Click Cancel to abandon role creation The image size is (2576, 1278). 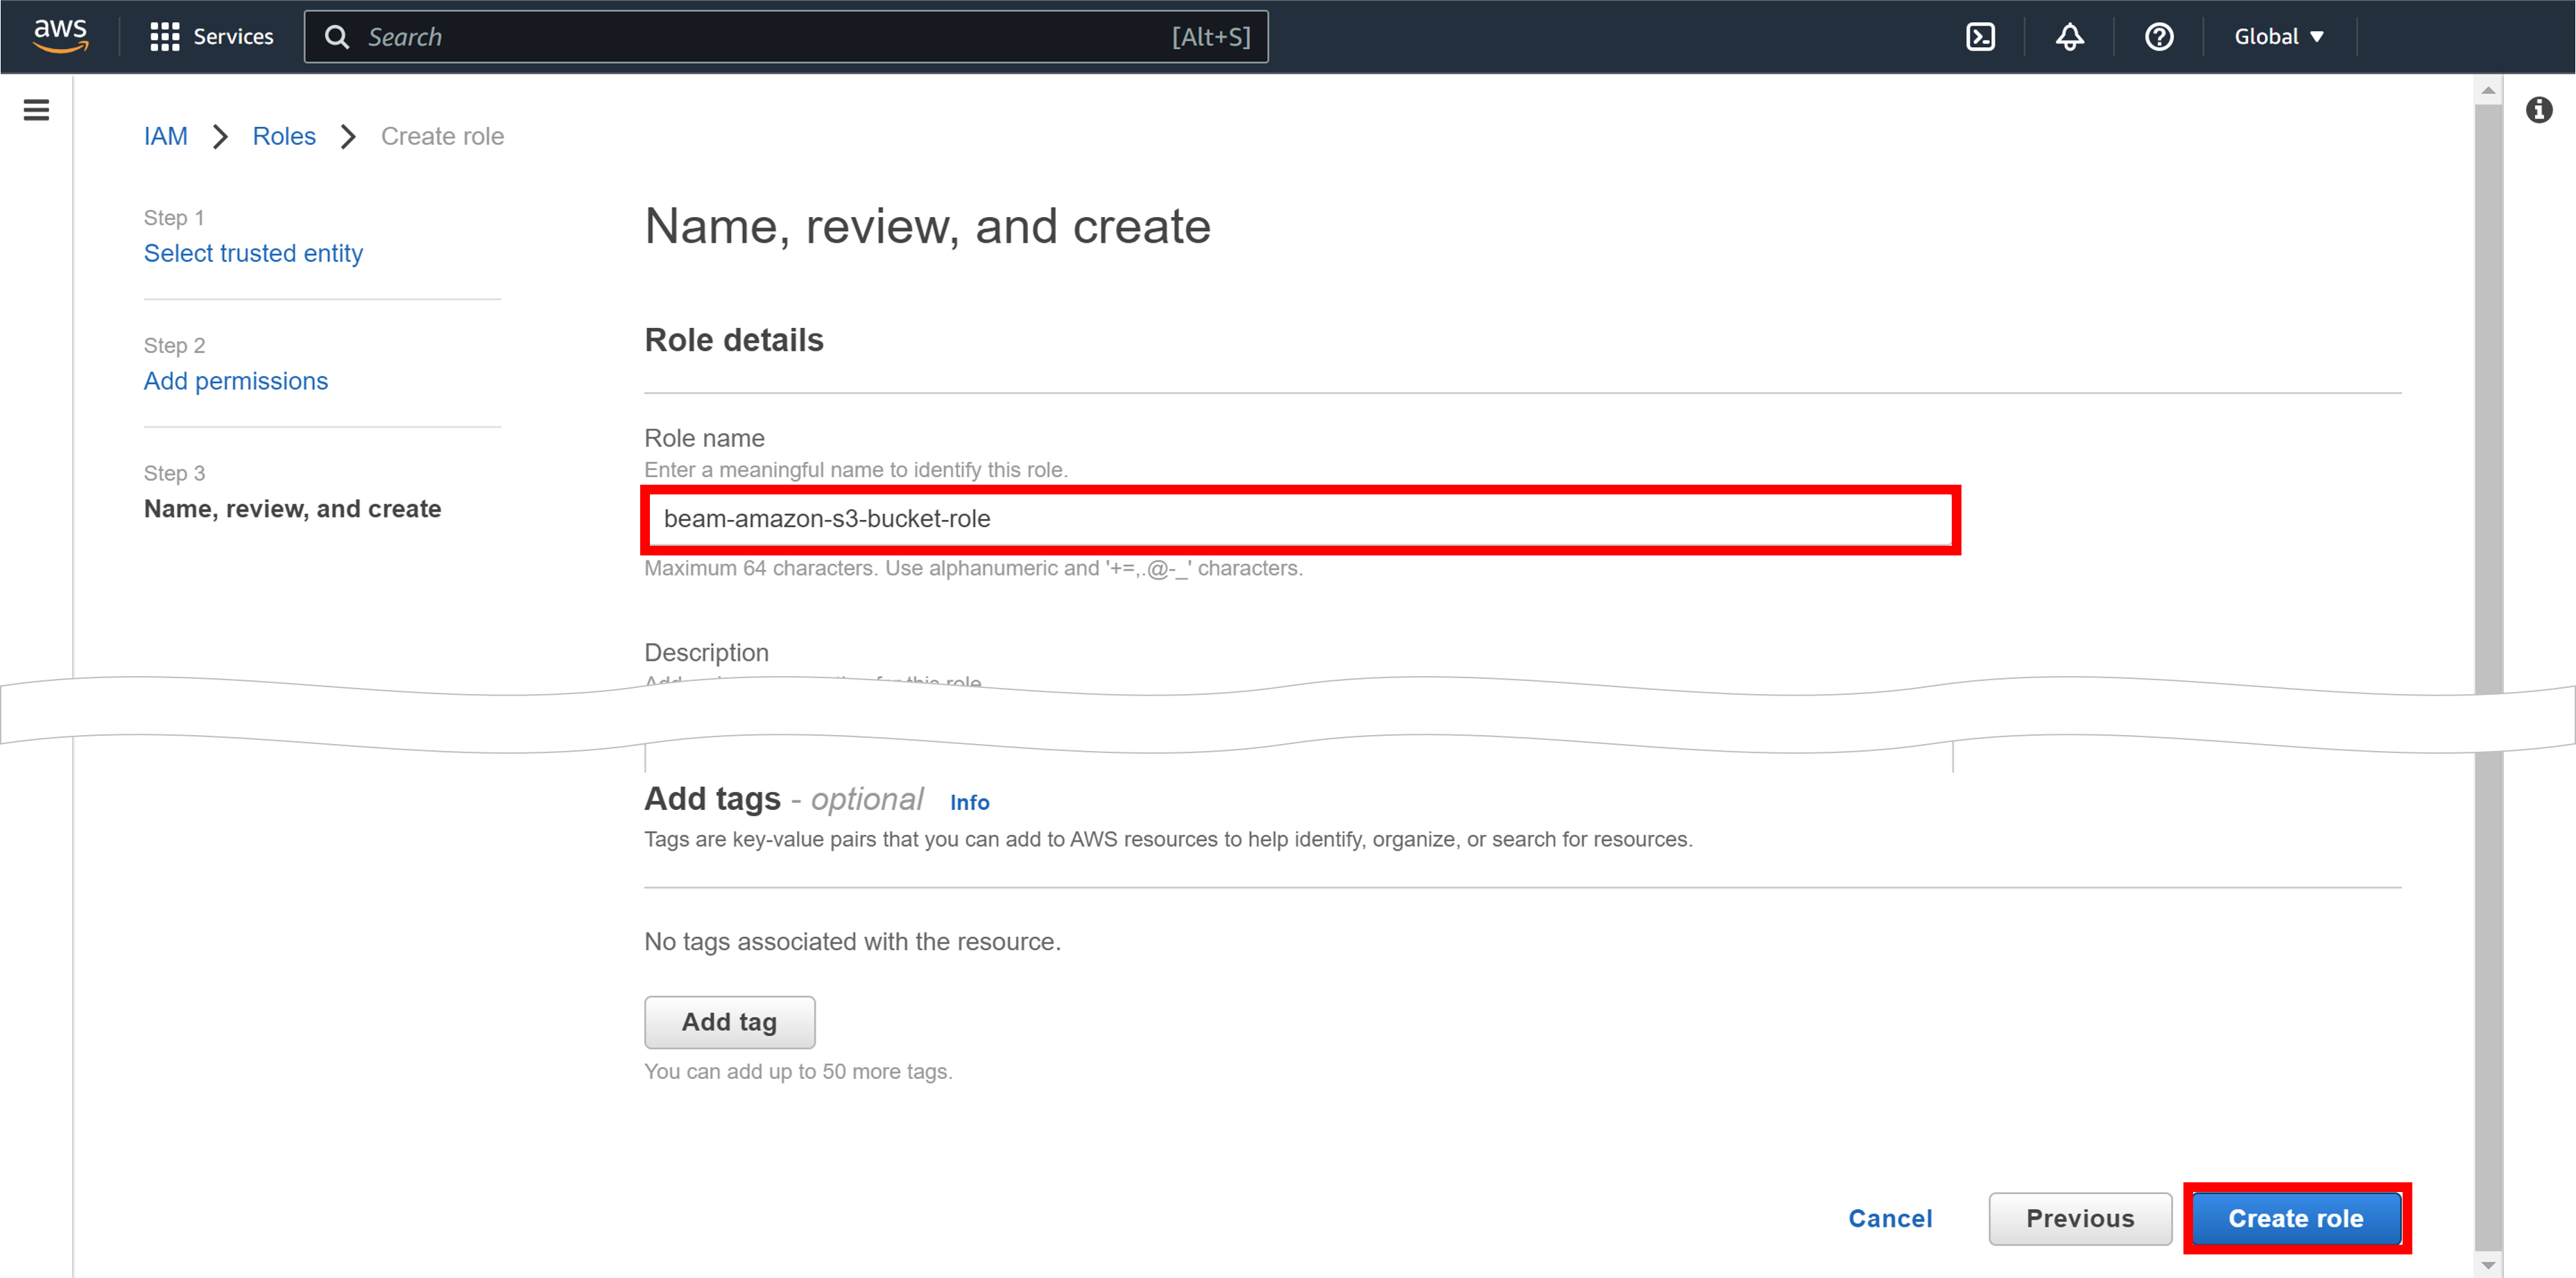click(1889, 1218)
